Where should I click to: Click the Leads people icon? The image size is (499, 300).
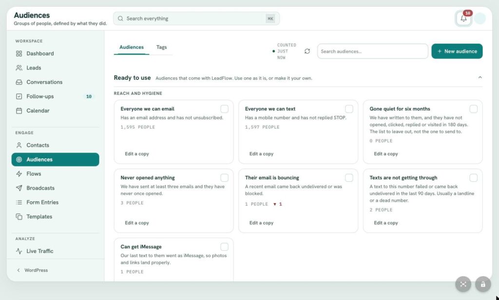click(x=19, y=68)
